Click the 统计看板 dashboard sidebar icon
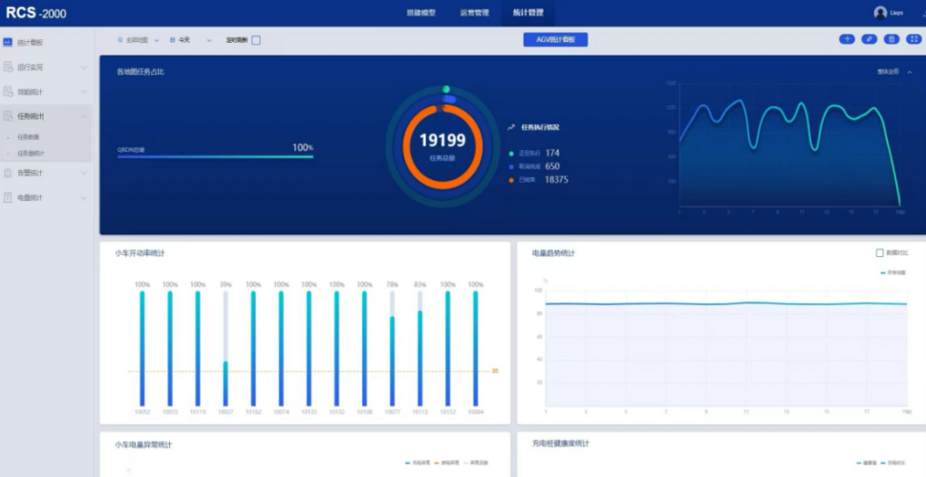The height and width of the screenshot is (477, 926). (8, 42)
